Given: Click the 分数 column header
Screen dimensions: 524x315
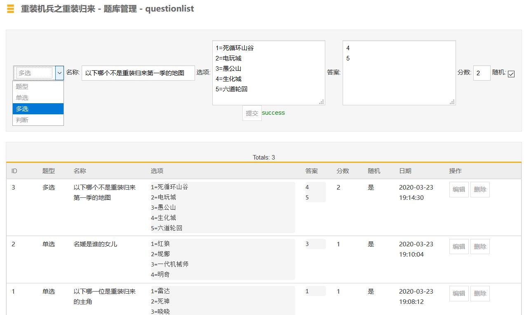Looking at the screenshot, I should (x=343, y=171).
